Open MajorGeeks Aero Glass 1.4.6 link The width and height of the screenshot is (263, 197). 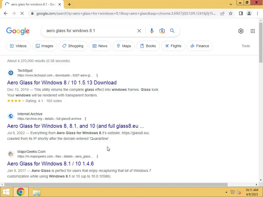tap(50, 164)
